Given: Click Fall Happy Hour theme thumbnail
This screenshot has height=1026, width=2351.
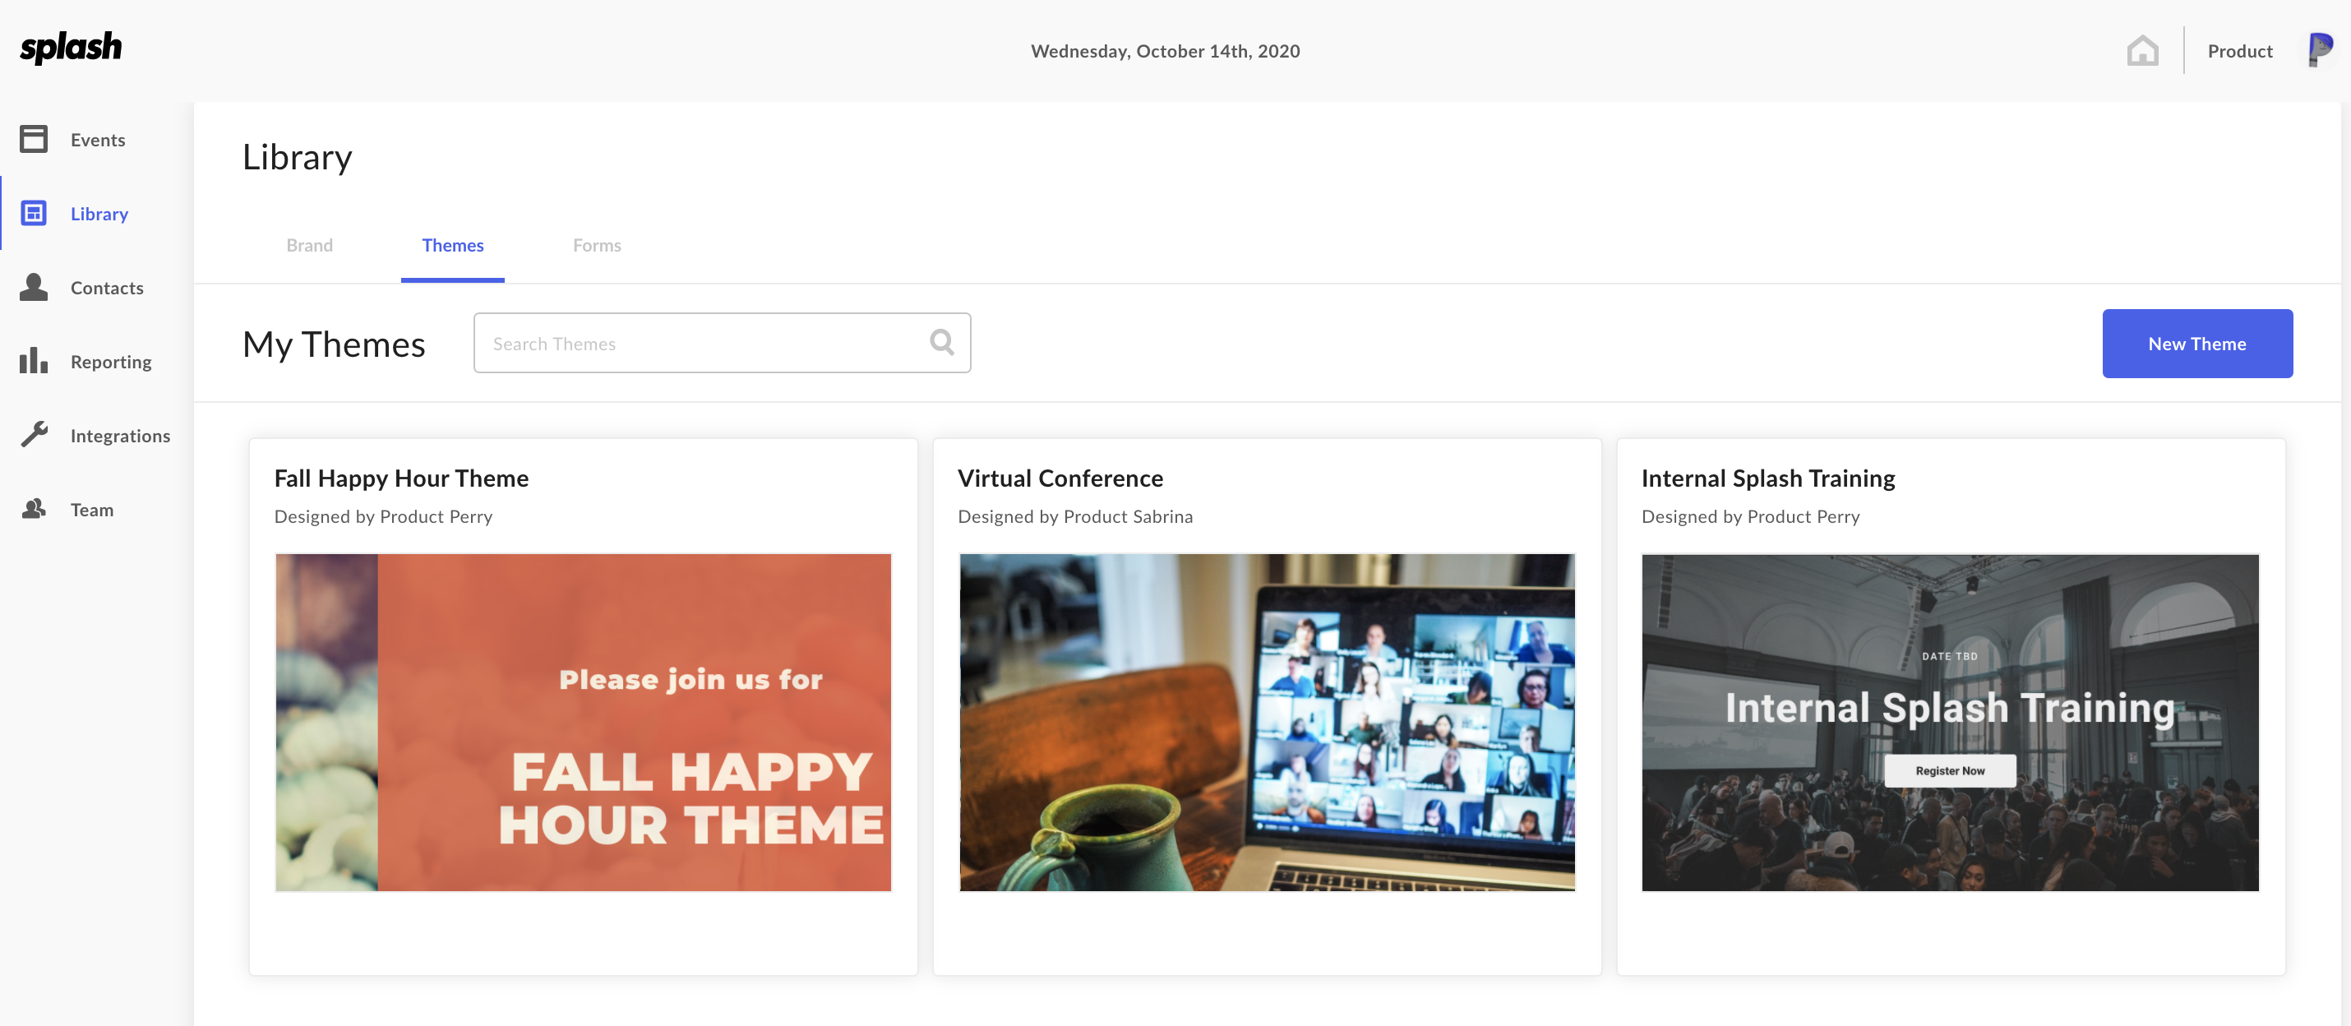Looking at the screenshot, I should click(583, 722).
